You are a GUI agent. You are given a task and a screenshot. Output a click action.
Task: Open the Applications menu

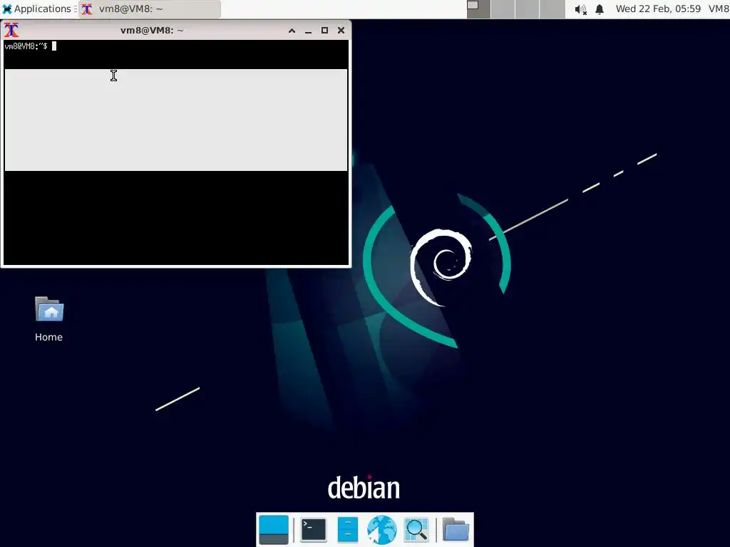point(38,9)
